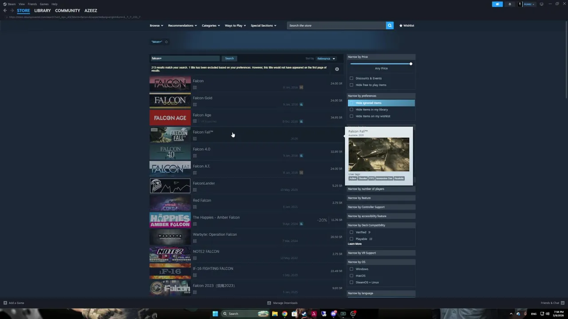Open the Sort by Relevance dropdown
568x319 pixels.
[x=326, y=58]
